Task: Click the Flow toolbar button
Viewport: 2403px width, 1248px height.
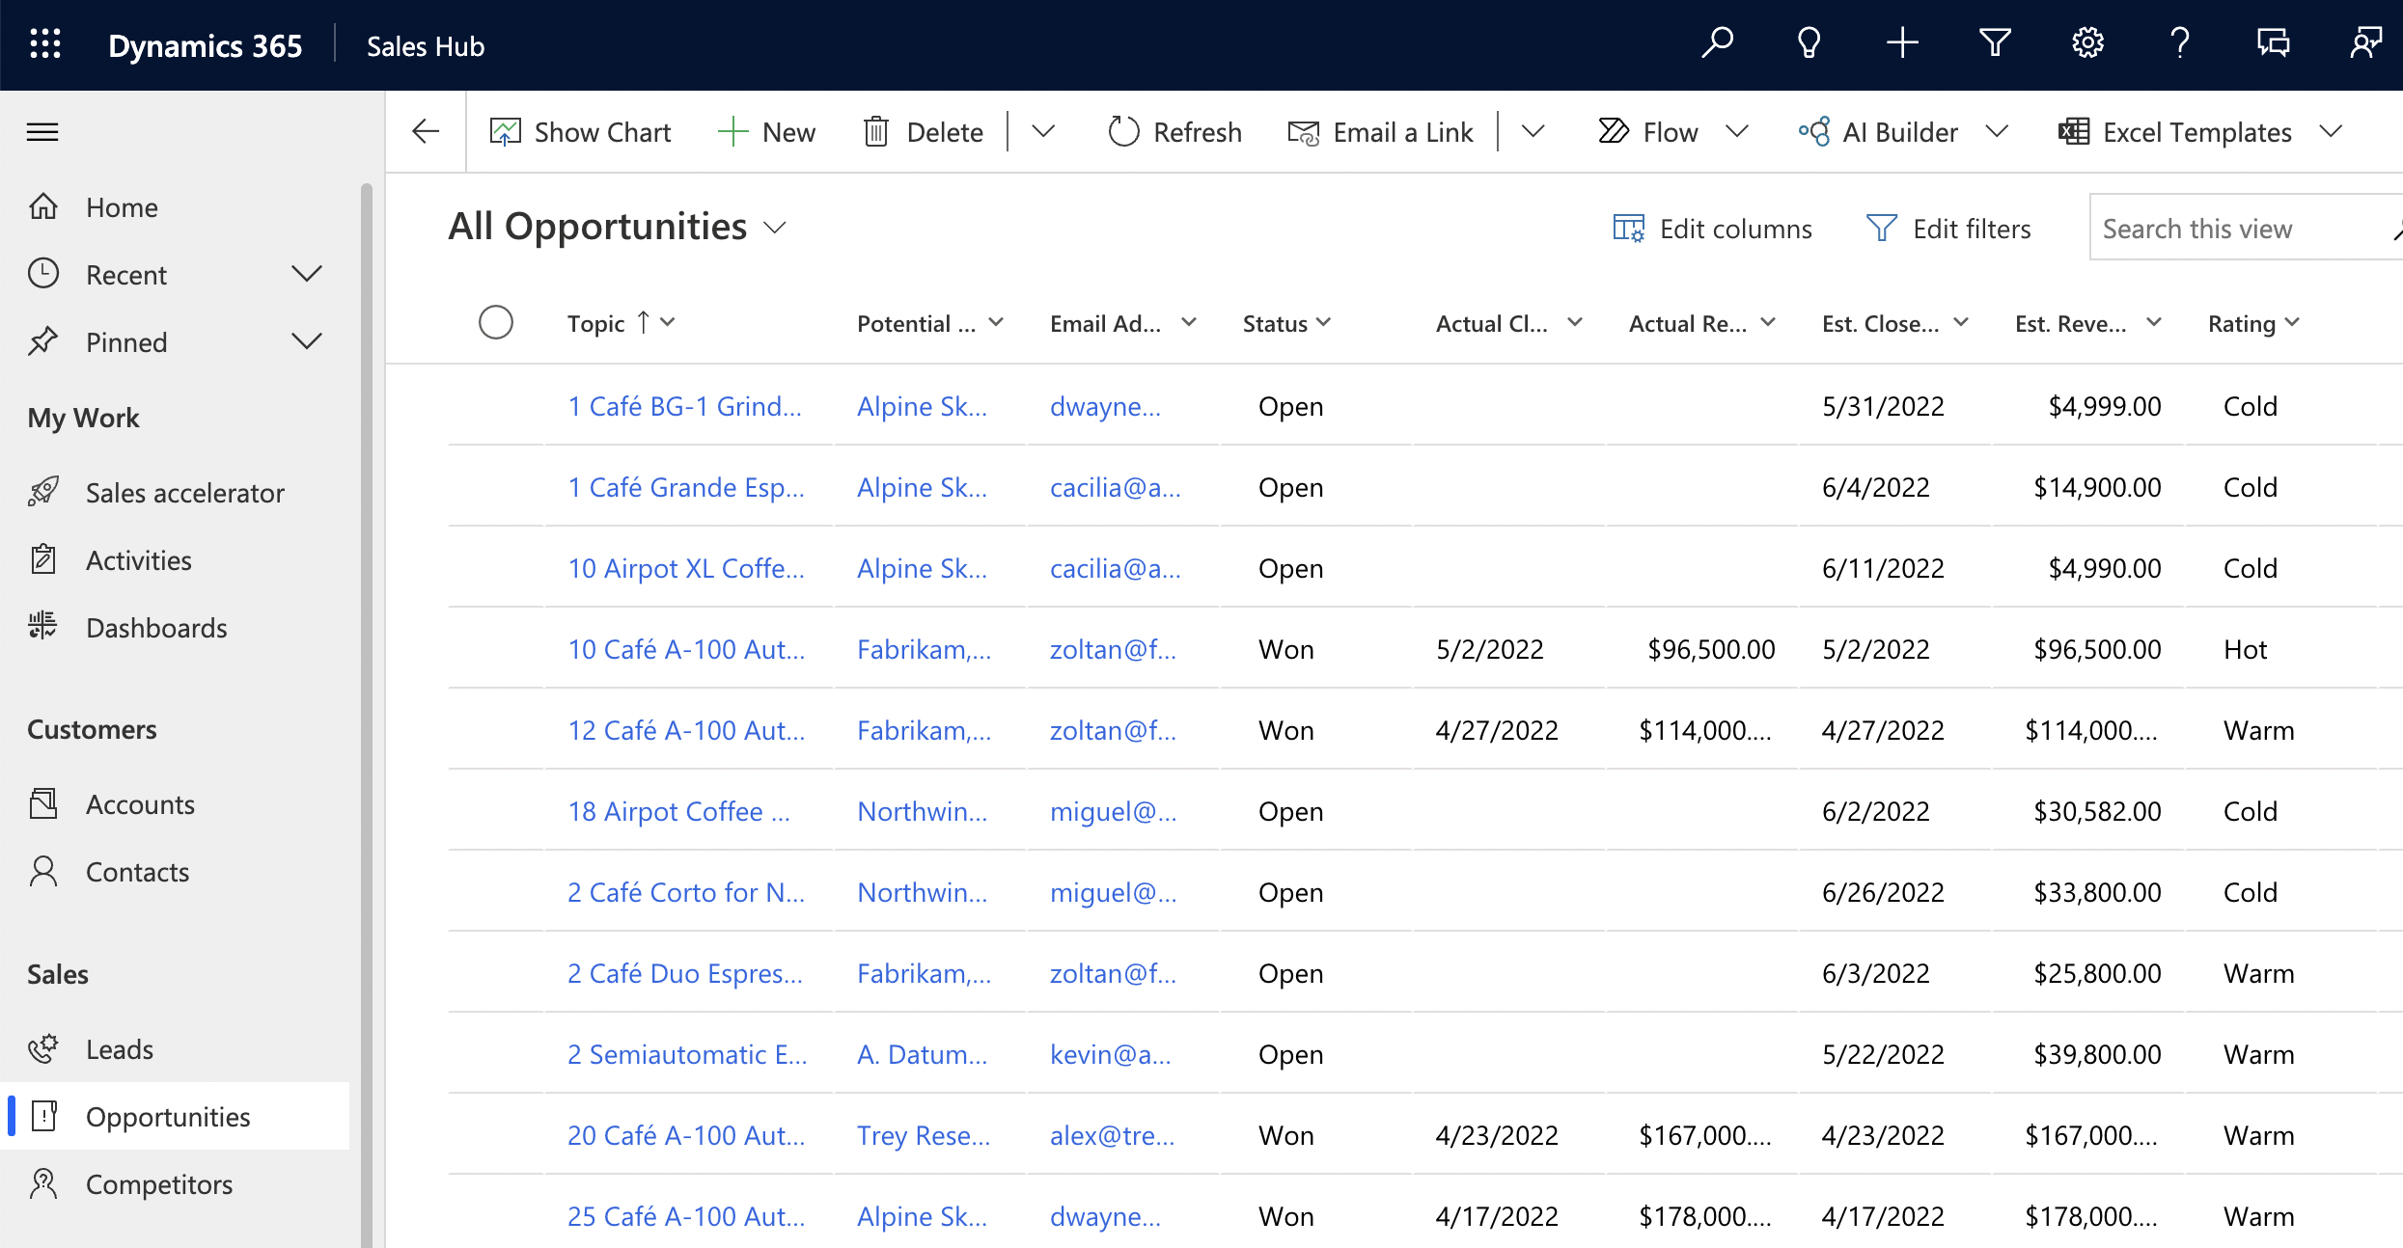Action: tap(1647, 132)
